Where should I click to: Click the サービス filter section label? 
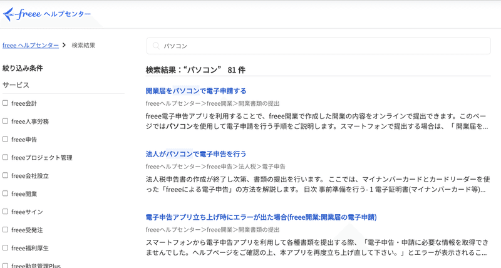(16, 85)
